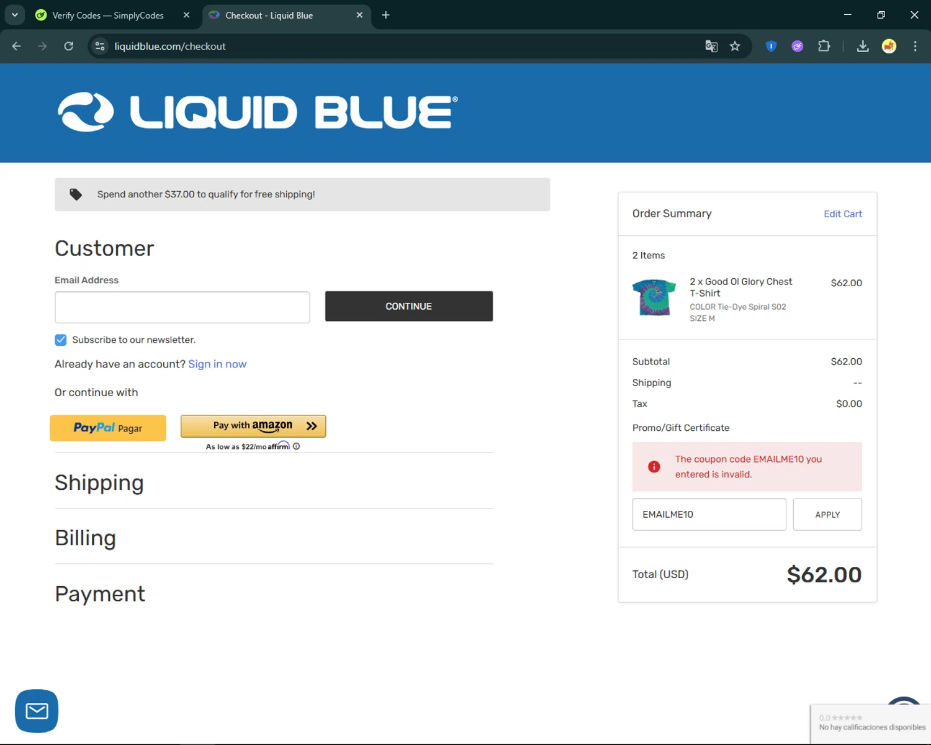Open the tab search dropdown arrow
This screenshot has height=745, width=931.
click(x=15, y=15)
